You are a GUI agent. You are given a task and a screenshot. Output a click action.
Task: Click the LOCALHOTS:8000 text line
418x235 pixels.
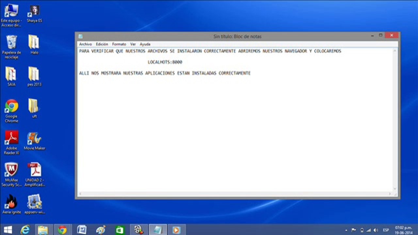(x=165, y=62)
